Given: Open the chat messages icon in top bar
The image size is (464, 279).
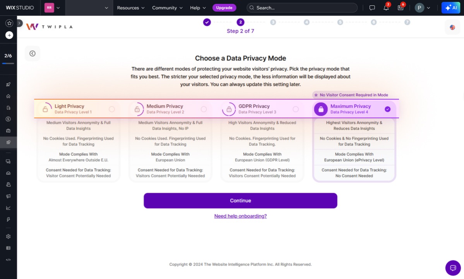Looking at the screenshot, I should click(x=372, y=8).
